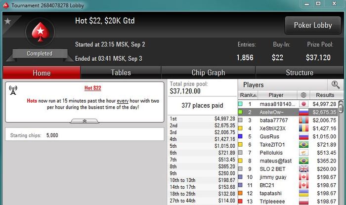The width and height of the screenshot is (346, 205).
Task: Open the Structure tab
Action: [x=300, y=73]
